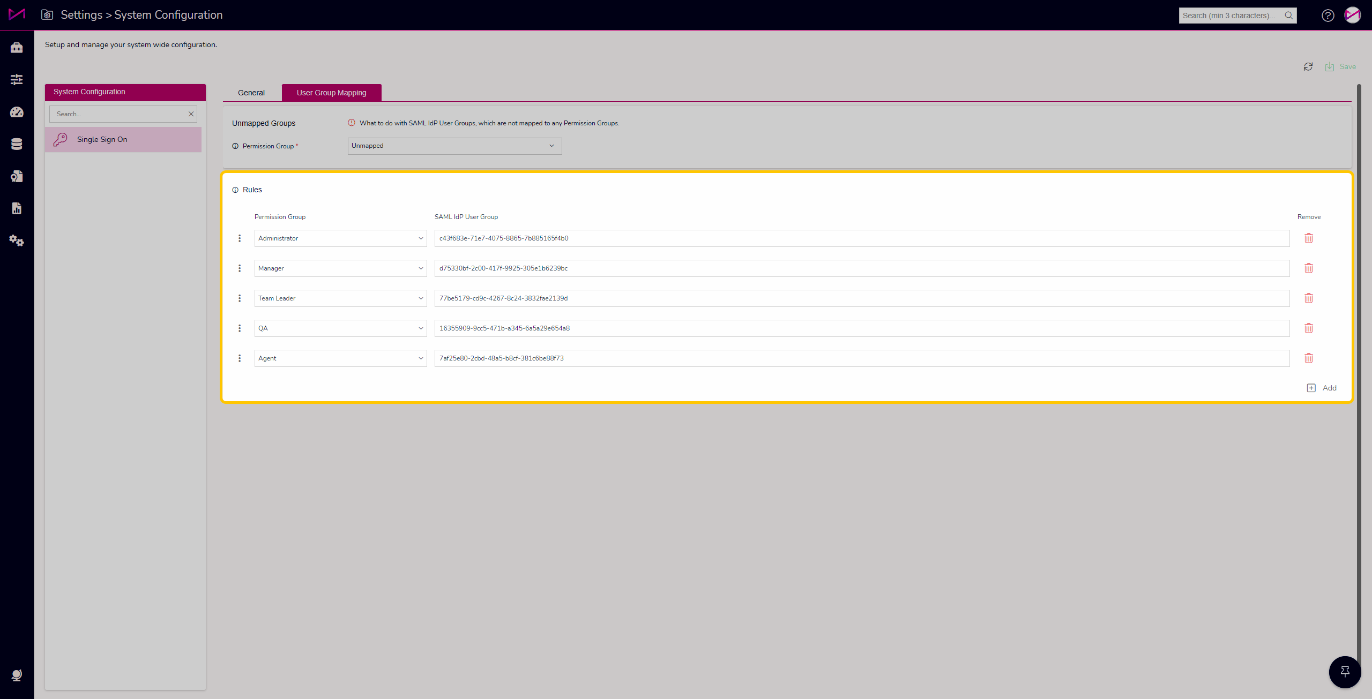Click the Save button
The width and height of the screenshot is (1372, 699).
pyautogui.click(x=1341, y=67)
